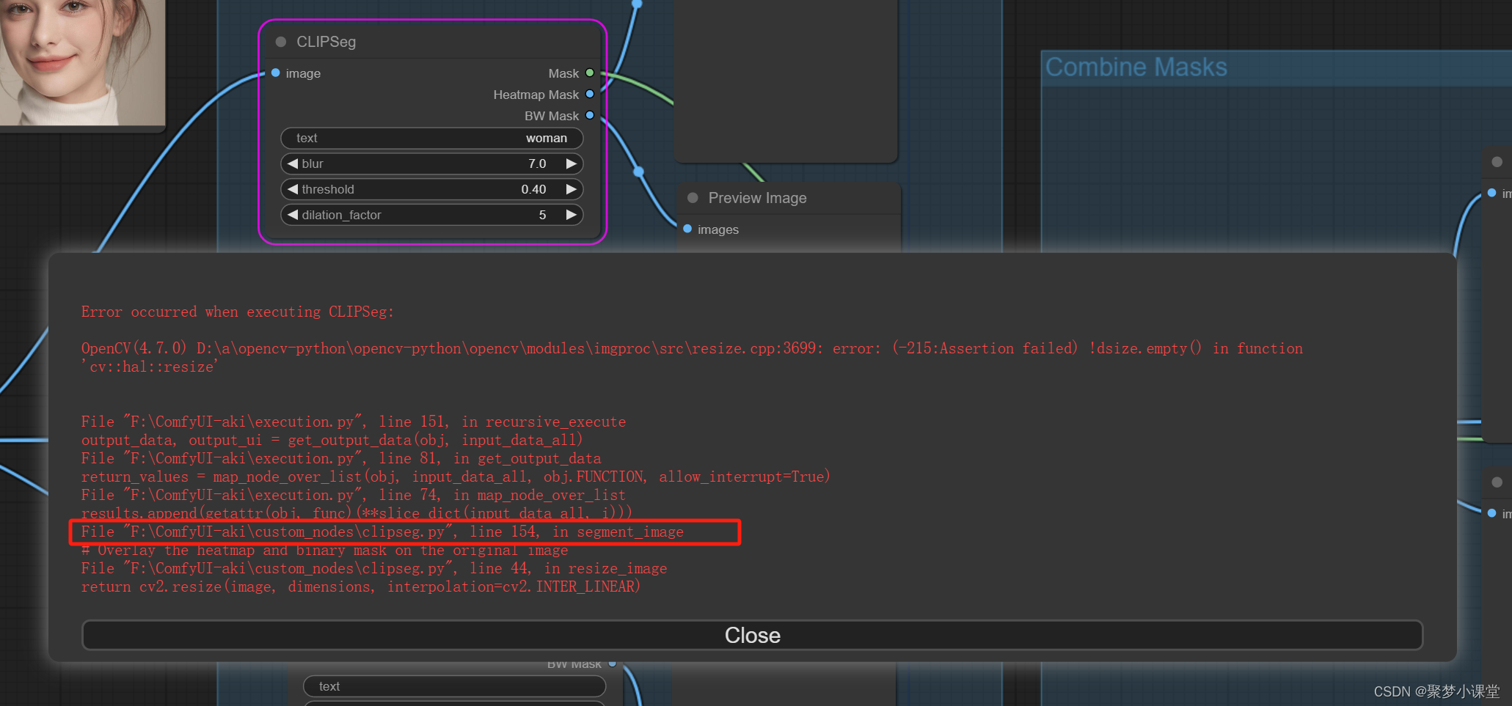
Task: Edit the text field containing woman
Action: coord(432,138)
